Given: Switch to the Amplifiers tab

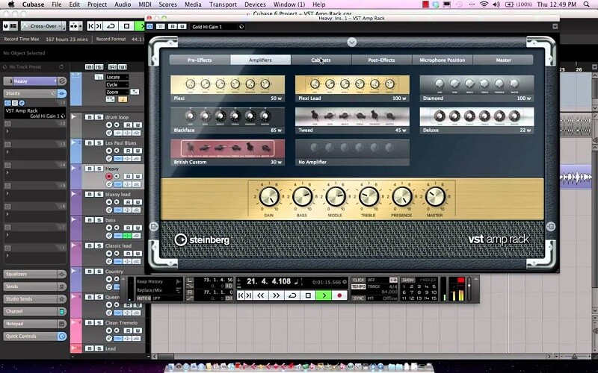Looking at the screenshot, I should pyautogui.click(x=260, y=60).
